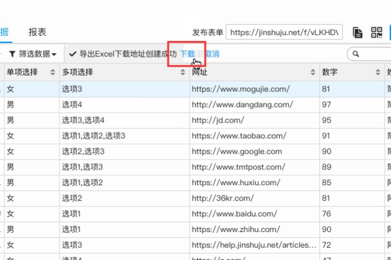391x260 pixels.
Task: Open the QR code icon
Action: tap(377, 33)
